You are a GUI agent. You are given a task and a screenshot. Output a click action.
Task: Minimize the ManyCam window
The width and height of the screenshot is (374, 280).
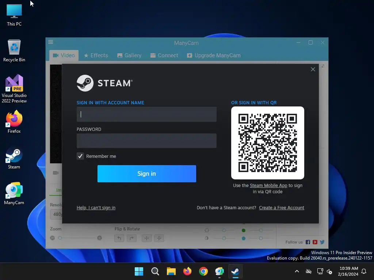pos(299,42)
